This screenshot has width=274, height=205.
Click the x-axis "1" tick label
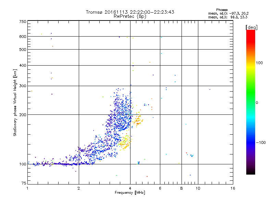[27, 188]
